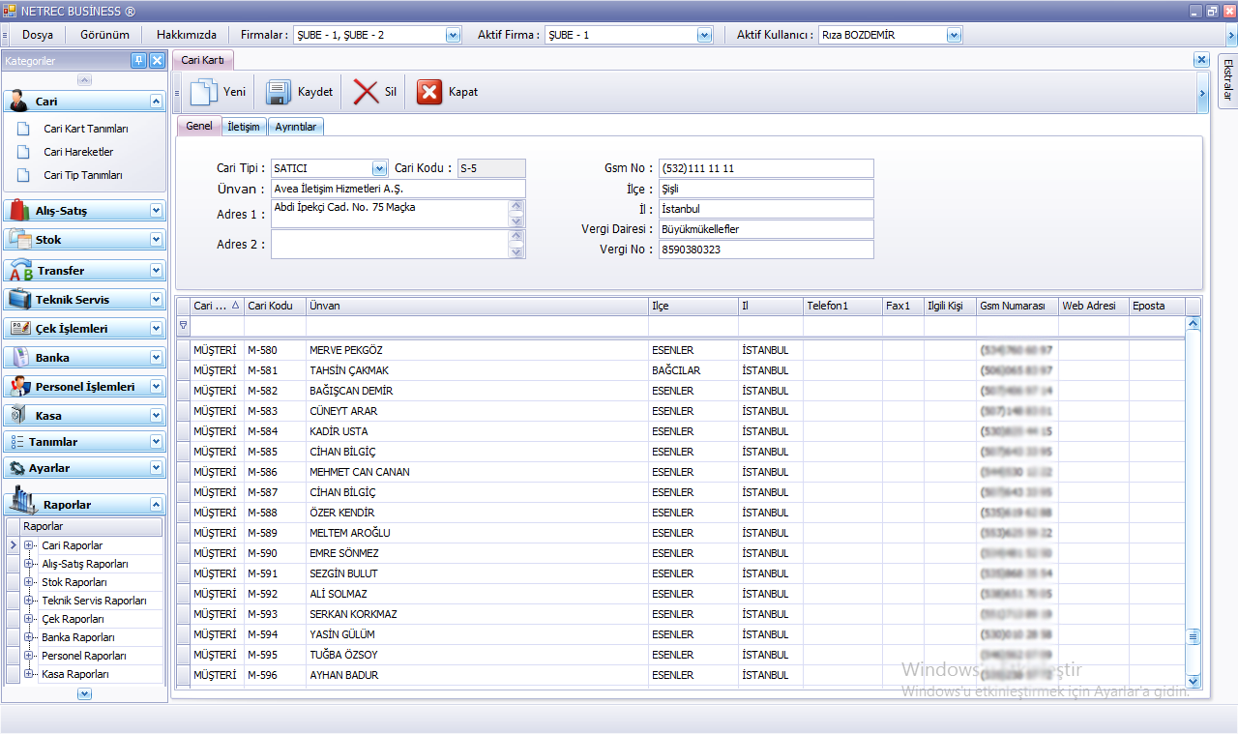
Task: Expand the Teknik Servis category
Action: [156, 299]
